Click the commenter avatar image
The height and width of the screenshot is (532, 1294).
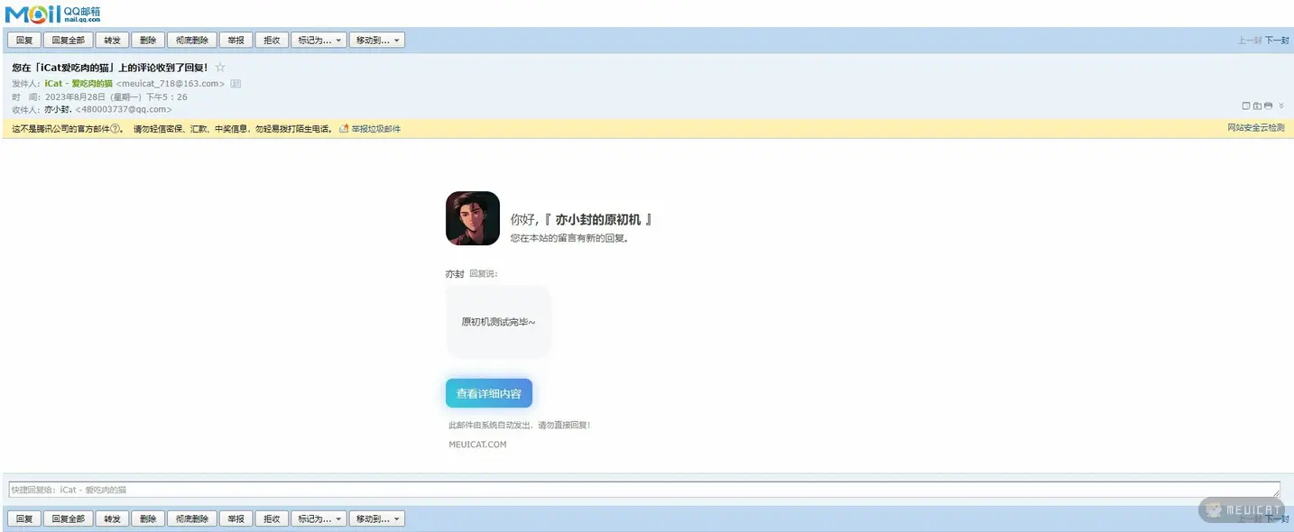[472, 218]
